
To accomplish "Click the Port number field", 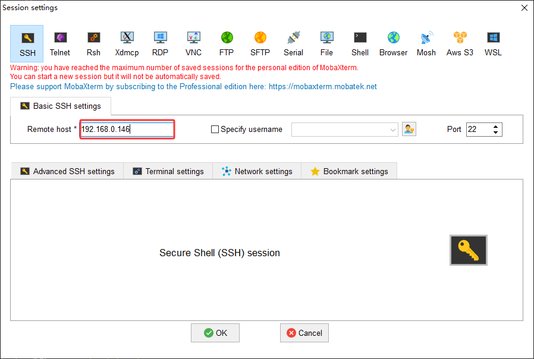I will [x=478, y=130].
